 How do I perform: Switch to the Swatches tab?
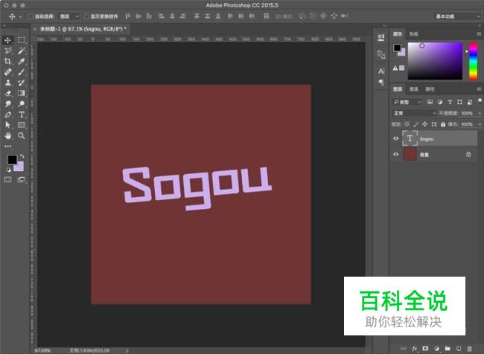[x=413, y=34]
